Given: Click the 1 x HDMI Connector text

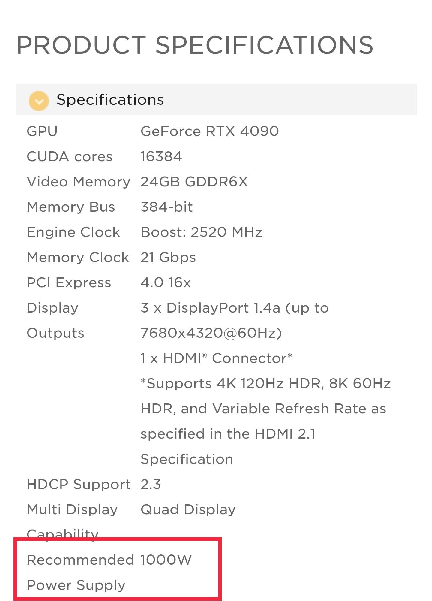Looking at the screenshot, I should pyautogui.click(x=216, y=358).
